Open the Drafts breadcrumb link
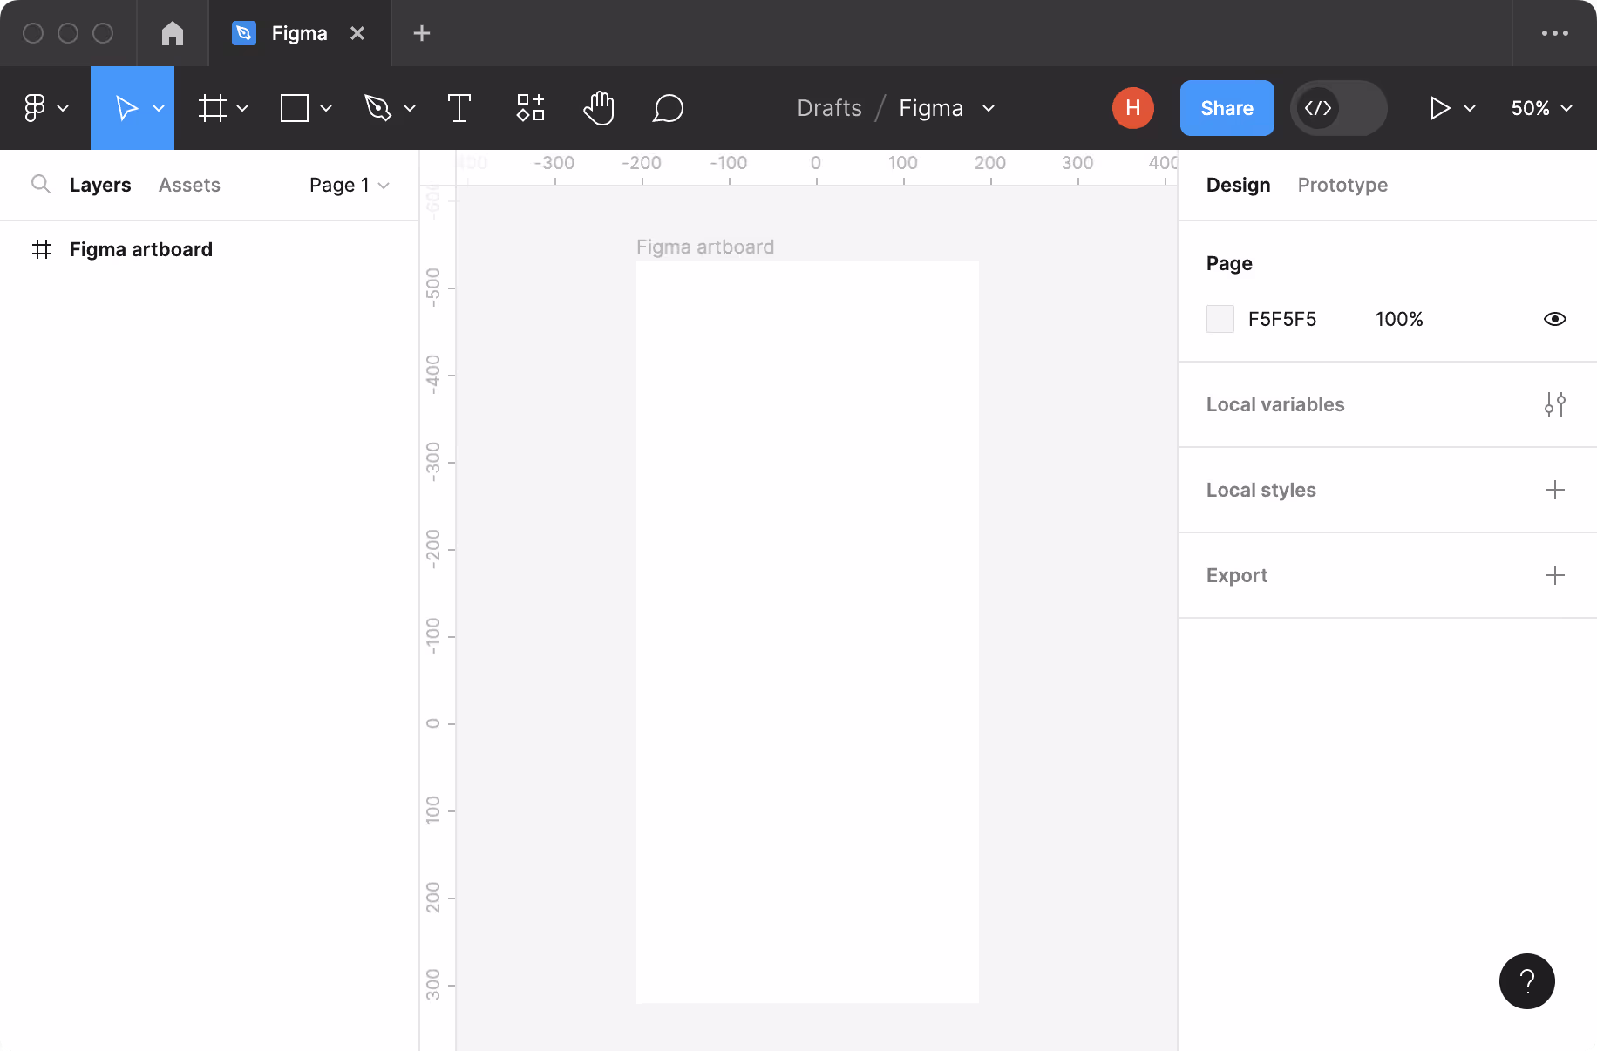Screen dimensions: 1597x1051 click(829, 108)
